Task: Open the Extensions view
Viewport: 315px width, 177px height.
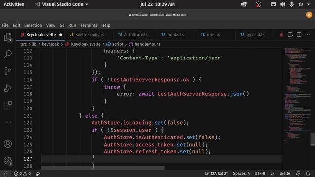Action: coord(8,105)
